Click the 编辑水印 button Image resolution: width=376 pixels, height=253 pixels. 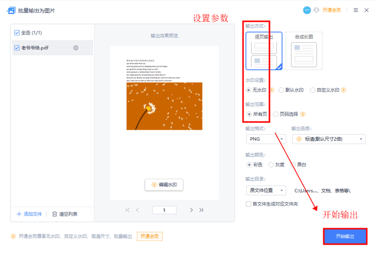point(164,185)
